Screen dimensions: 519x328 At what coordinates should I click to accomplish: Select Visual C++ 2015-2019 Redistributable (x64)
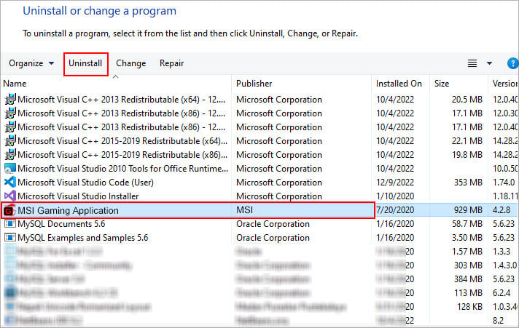click(x=122, y=141)
